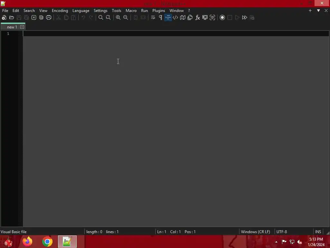Image resolution: width=330 pixels, height=248 pixels.
Task: Open the Edit menu
Action: click(x=16, y=11)
